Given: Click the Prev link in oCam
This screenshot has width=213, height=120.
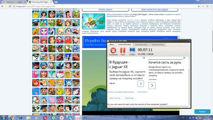Looking at the screenshot, I should pyautogui.click(x=139, y=92).
